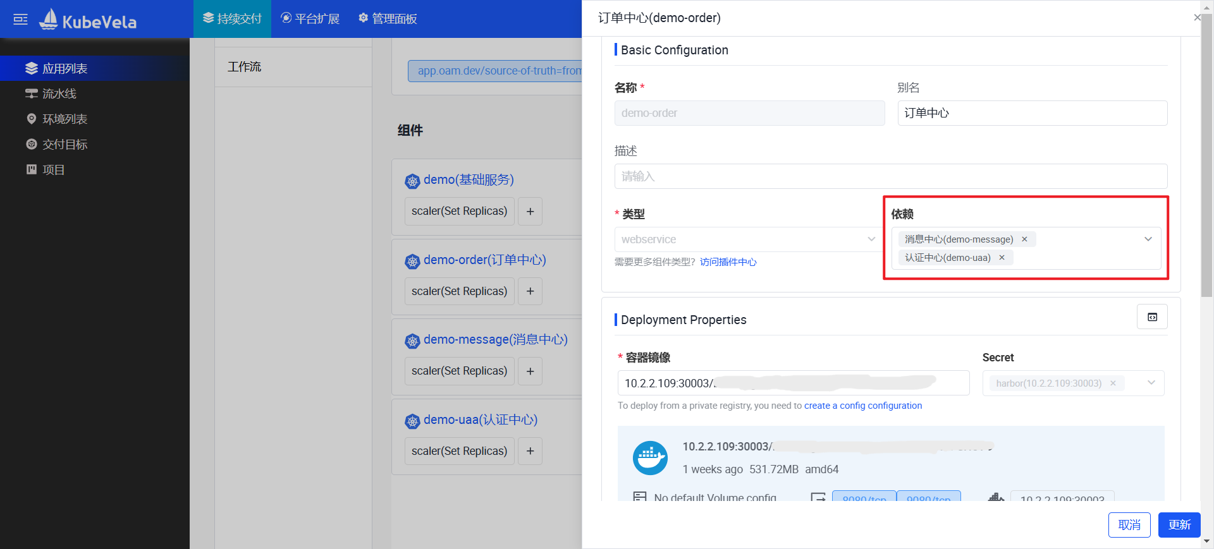Remove 认证中心(demo-uaa) dependency tag
The image size is (1214, 549).
coord(1002,258)
